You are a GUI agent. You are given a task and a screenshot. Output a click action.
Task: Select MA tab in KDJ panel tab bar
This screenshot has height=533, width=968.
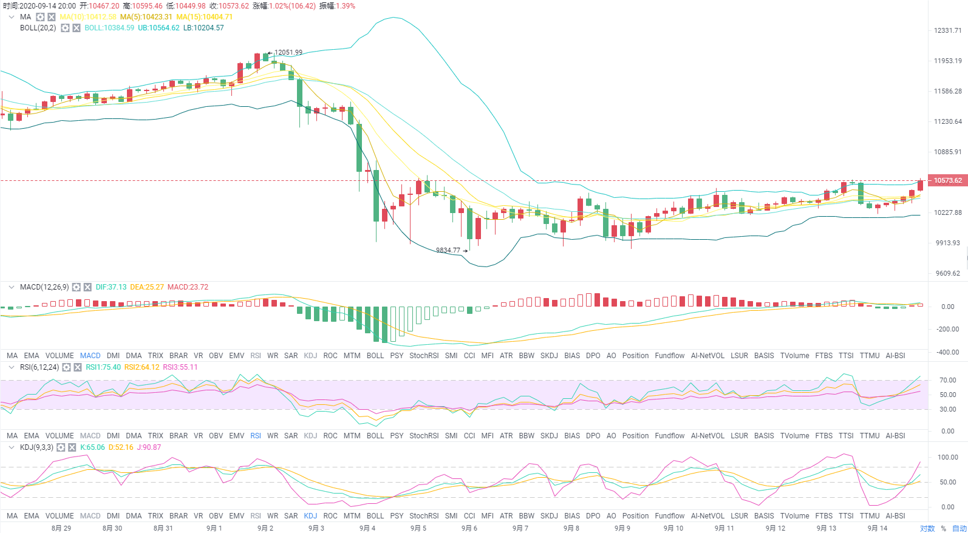point(12,516)
